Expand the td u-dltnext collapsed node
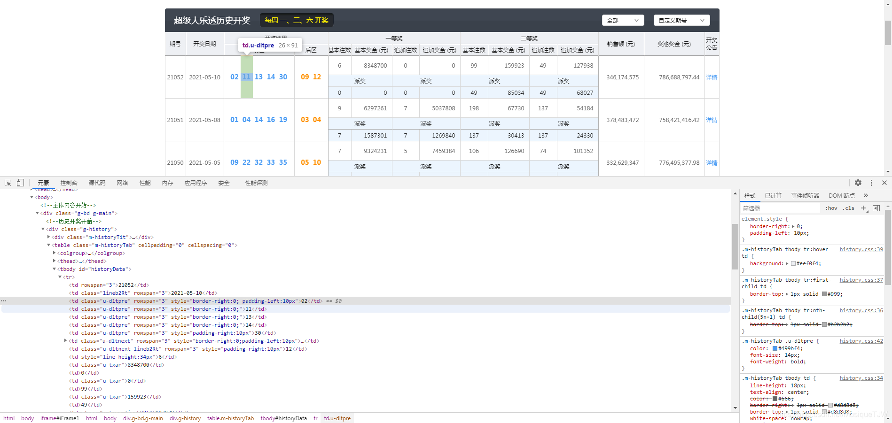This screenshot has width=892, height=423. click(66, 341)
